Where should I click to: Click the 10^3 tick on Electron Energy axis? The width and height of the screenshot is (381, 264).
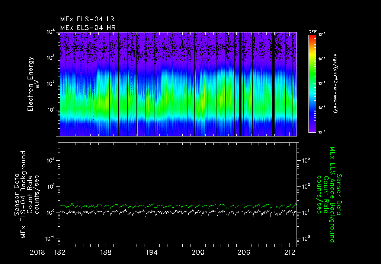click(51, 58)
